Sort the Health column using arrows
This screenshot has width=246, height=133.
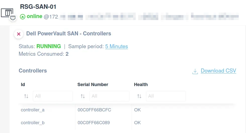[139, 96]
